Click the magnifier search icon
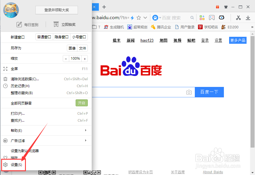This screenshot has width=255, height=175. pos(192,18)
